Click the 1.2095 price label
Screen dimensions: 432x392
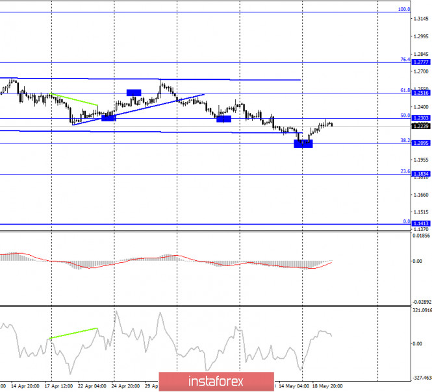[x=421, y=143]
